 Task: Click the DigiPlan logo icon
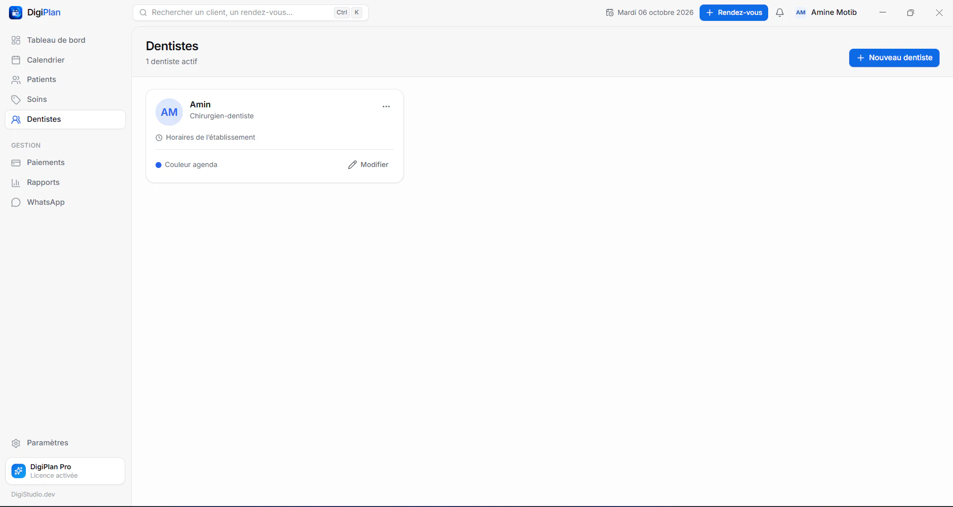click(x=16, y=13)
